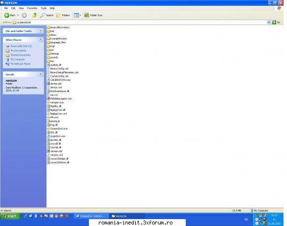287x226 pixels.
Task: Select the ScreenShot.exe file icon
Action: pyautogui.click(x=48, y=129)
